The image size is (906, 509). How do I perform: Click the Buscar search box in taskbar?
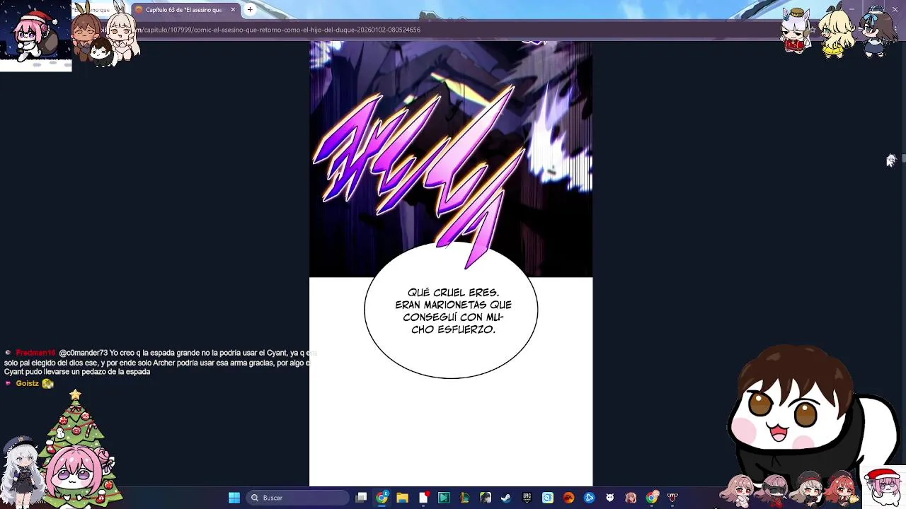298,498
